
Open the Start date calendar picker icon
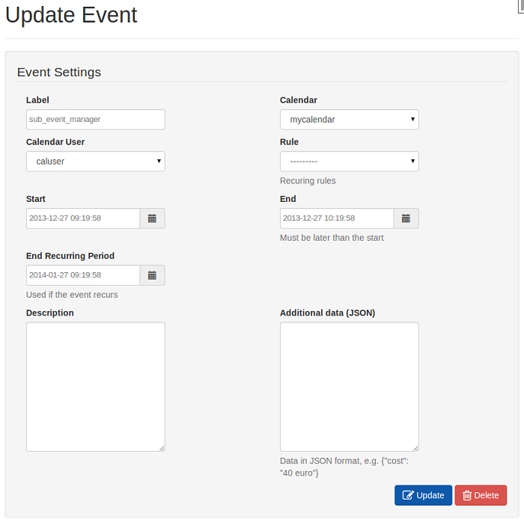click(152, 218)
